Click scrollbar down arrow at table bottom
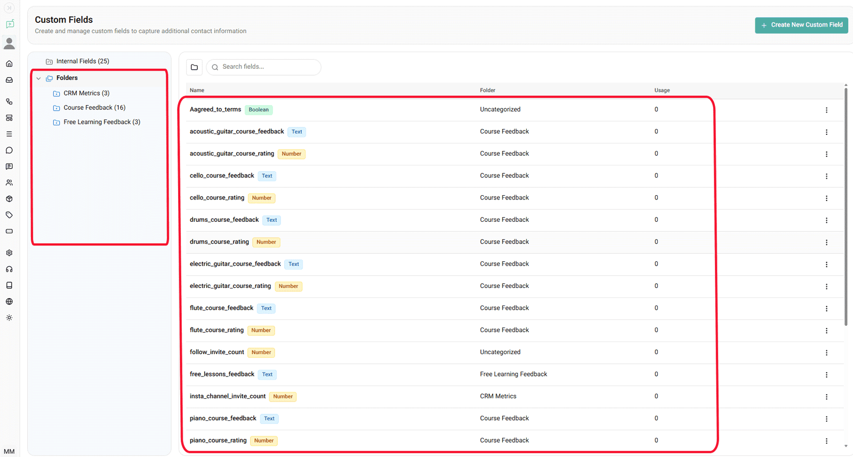This screenshot has height=457, width=853. click(846, 446)
